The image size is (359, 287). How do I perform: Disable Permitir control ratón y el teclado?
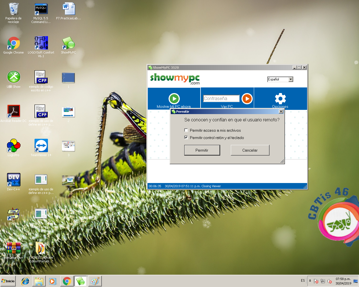[x=186, y=137]
